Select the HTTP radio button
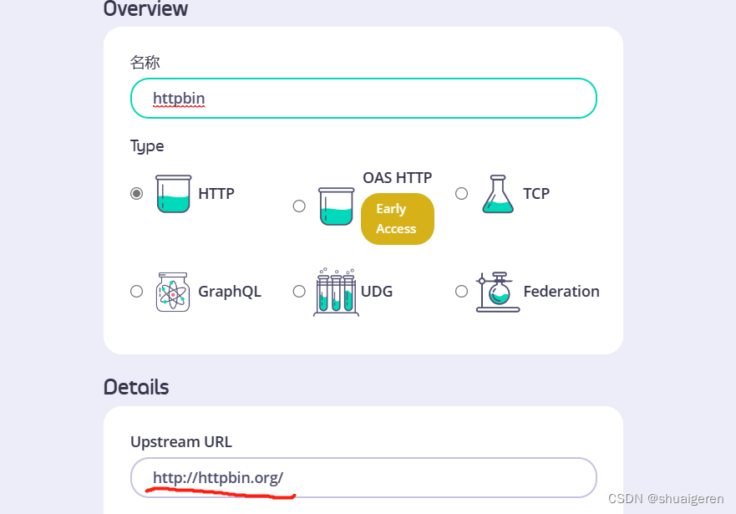Image resolution: width=736 pixels, height=514 pixels. coord(137,193)
